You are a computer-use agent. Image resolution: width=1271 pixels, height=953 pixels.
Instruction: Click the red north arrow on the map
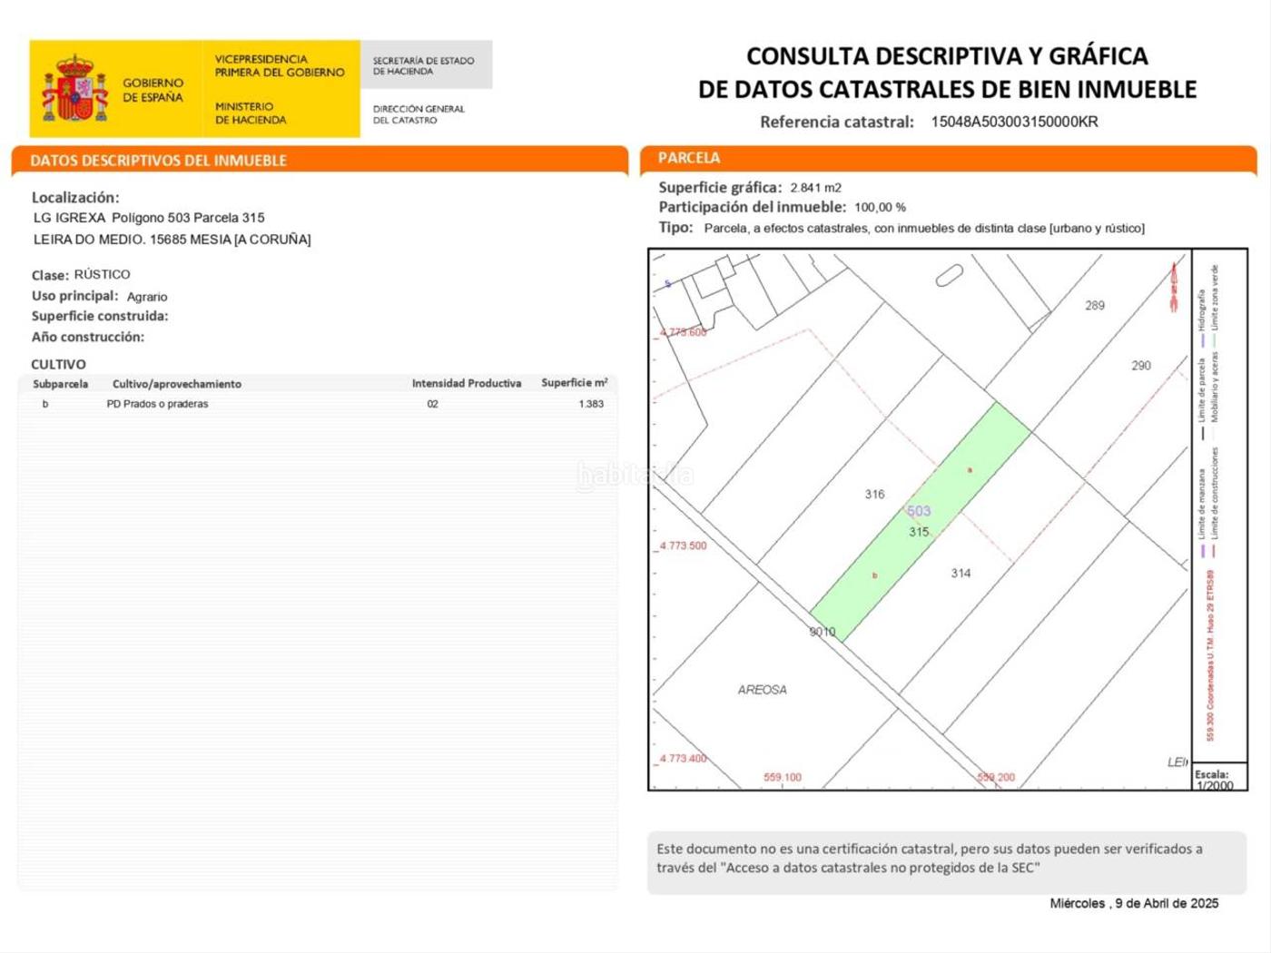tap(1174, 286)
